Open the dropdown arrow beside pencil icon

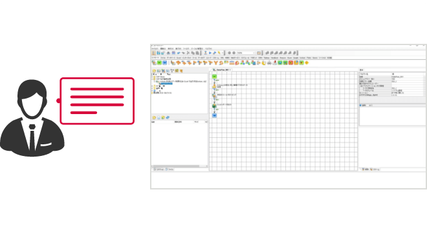[x=223, y=53]
